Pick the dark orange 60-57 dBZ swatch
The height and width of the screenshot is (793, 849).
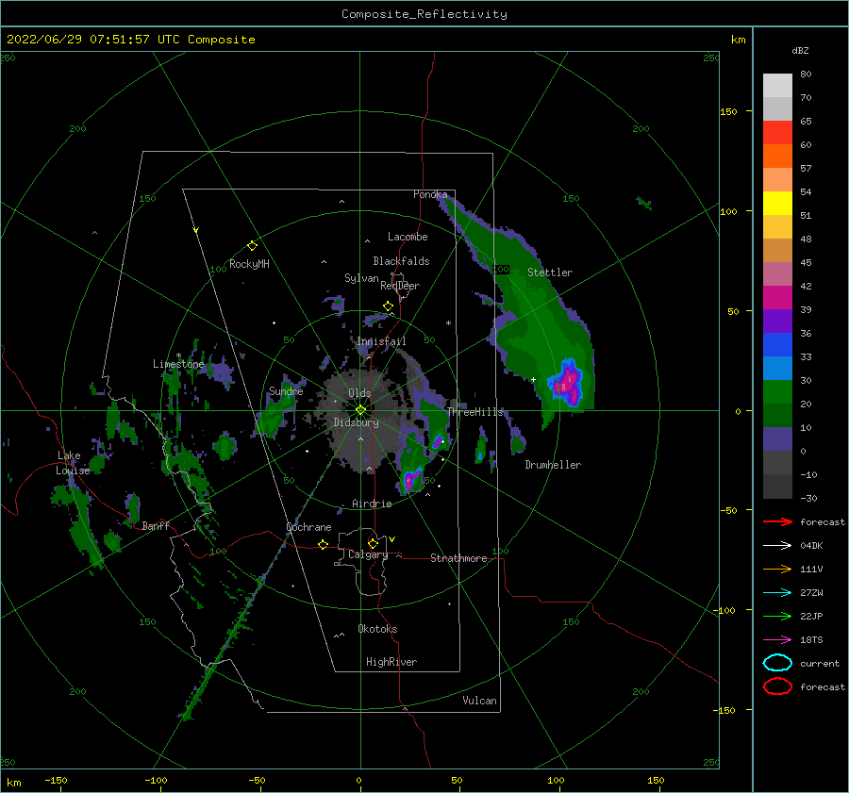point(777,157)
